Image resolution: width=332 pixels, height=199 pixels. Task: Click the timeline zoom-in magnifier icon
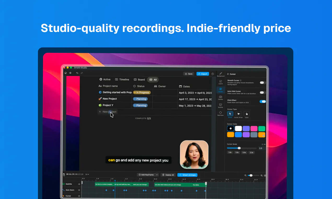[x=261, y=175]
